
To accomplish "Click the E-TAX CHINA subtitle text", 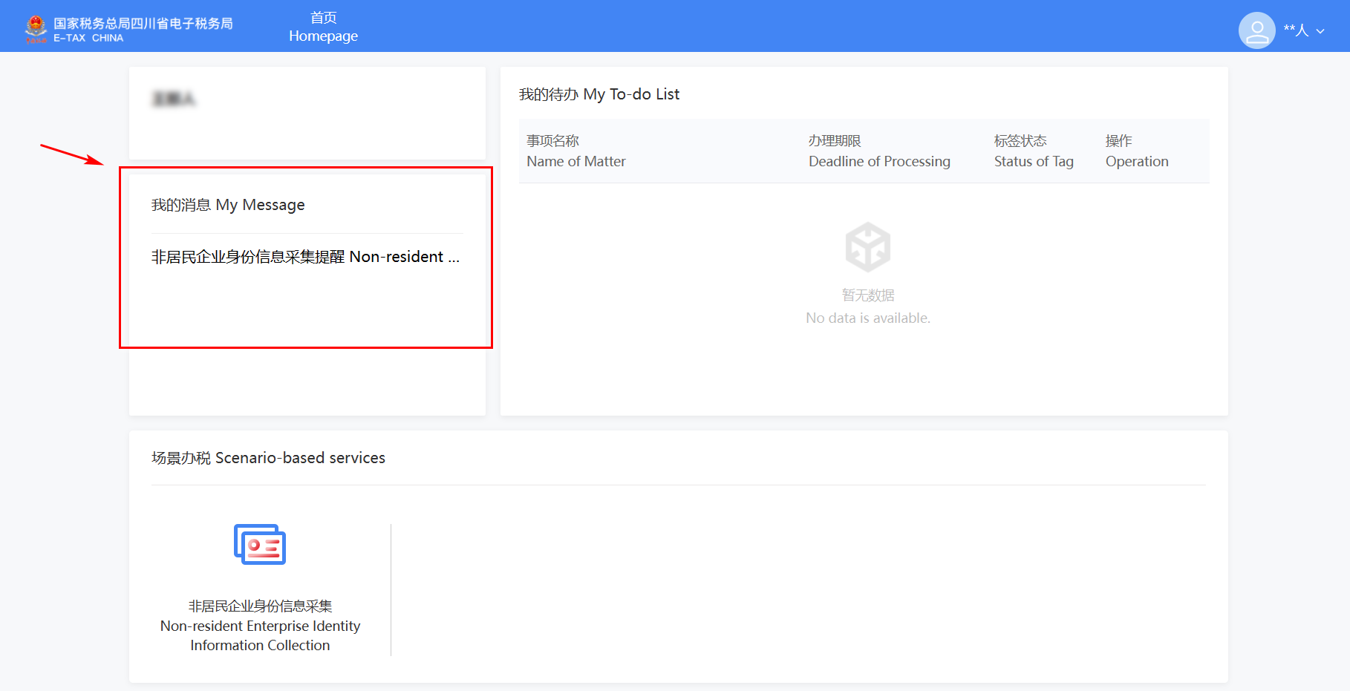I will point(88,39).
